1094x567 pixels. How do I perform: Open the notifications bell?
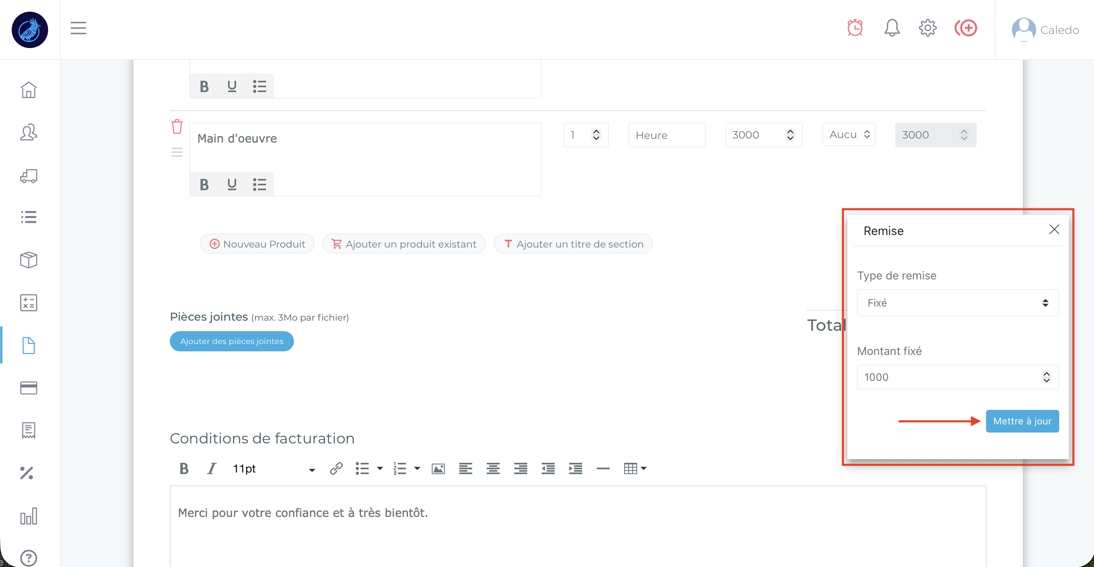pos(891,28)
